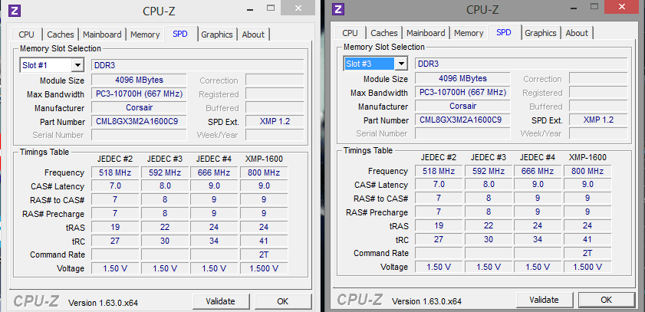Viewport: 645px width, 312px height.
Task: Click tRC value 41 in left window
Action: pos(264,241)
